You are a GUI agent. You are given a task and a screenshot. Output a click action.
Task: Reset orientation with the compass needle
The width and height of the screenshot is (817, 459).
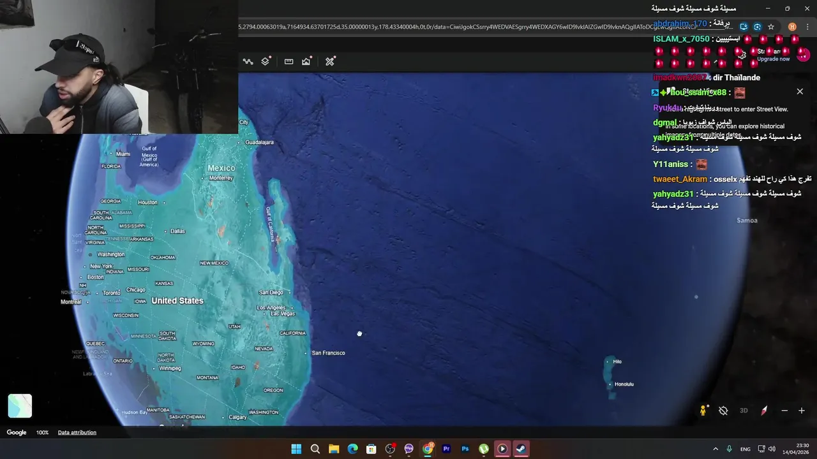point(764,411)
